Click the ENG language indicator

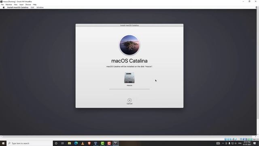click(x=240, y=143)
